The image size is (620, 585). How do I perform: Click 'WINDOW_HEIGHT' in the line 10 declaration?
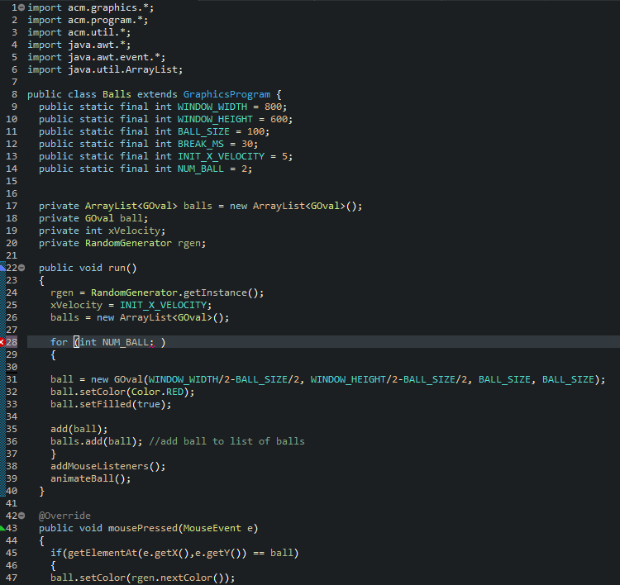tap(215, 119)
